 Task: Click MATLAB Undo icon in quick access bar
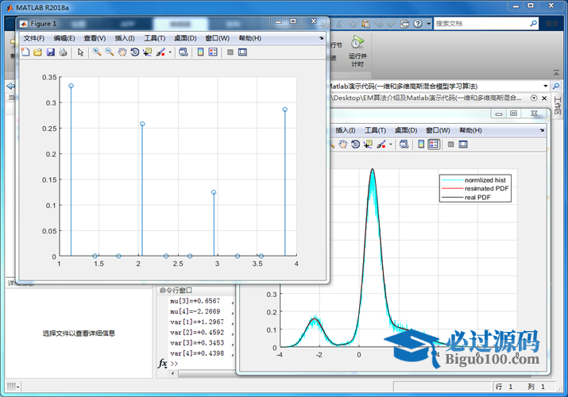[379, 24]
